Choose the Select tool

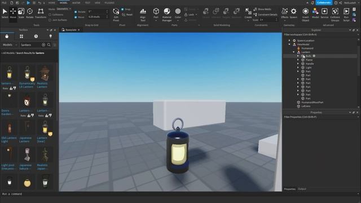pos(5,14)
